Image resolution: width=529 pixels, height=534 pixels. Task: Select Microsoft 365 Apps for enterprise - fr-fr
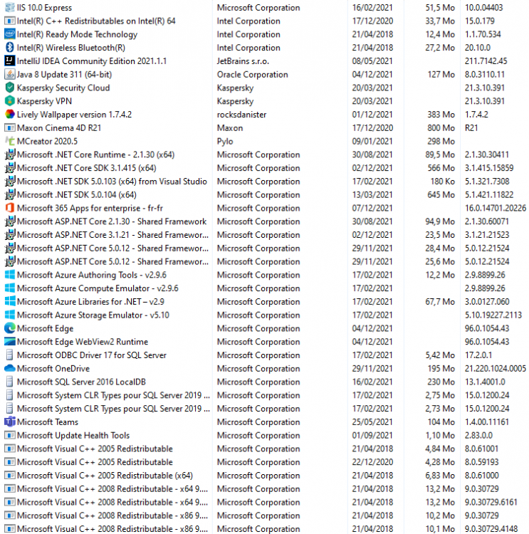pos(90,208)
